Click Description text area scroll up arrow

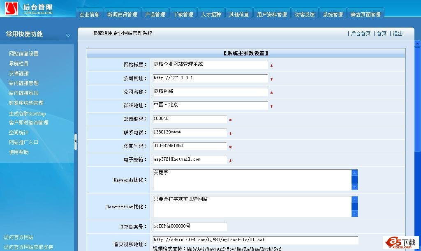(x=355, y=200)
